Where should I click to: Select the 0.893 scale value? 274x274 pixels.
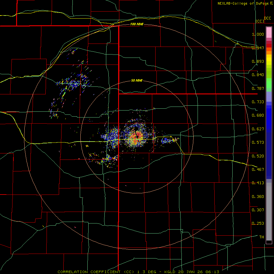coord(258,61)
